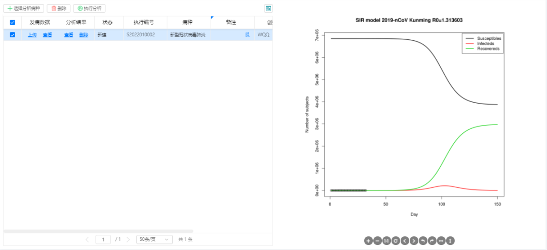Flip the chart image horizontally
This screenshot has width=547, height=250.
[x=441, y=241]
